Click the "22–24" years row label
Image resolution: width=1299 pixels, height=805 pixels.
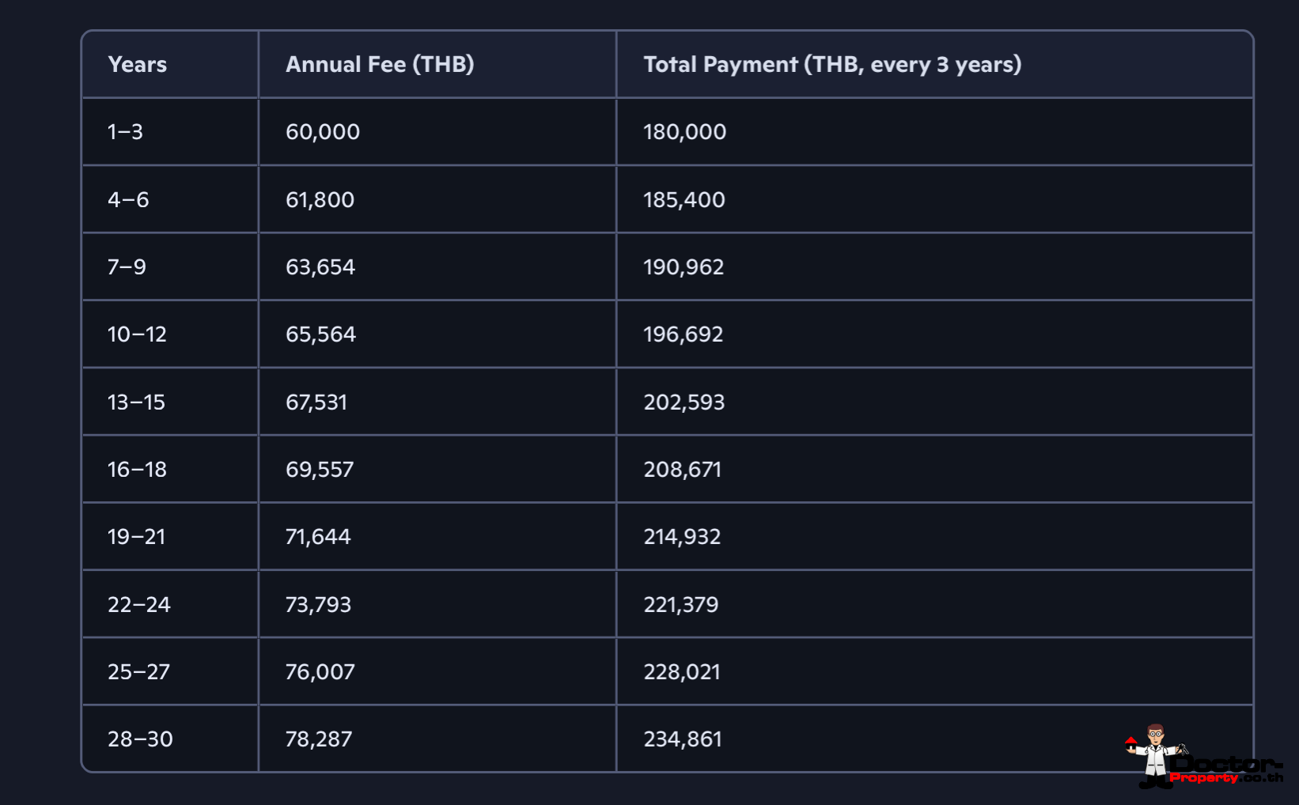click(x=139, y=605)
